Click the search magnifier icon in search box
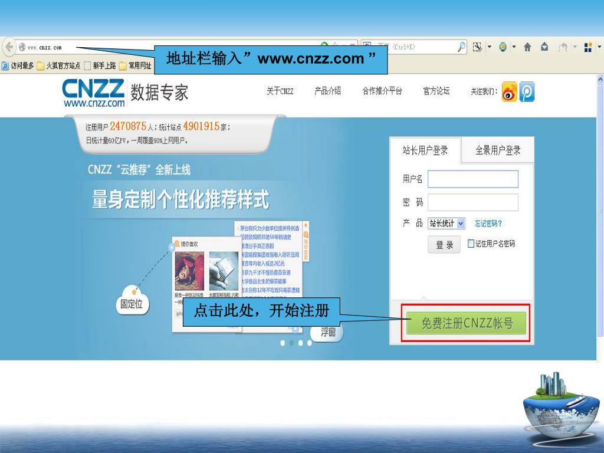604x453 pixels. [461, 47]
